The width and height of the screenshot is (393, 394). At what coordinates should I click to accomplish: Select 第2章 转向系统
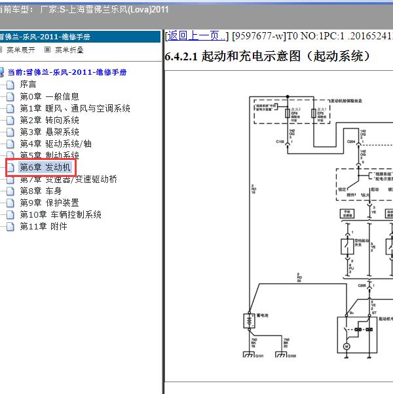[50, 120]
